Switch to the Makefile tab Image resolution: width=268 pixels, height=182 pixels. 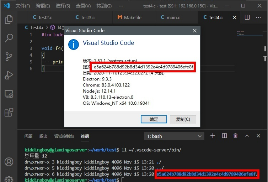[134, 17]
